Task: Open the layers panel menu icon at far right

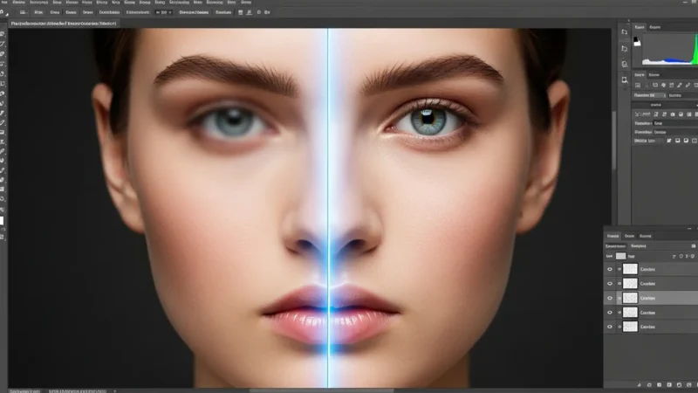Action: click(x=694, y=246)
